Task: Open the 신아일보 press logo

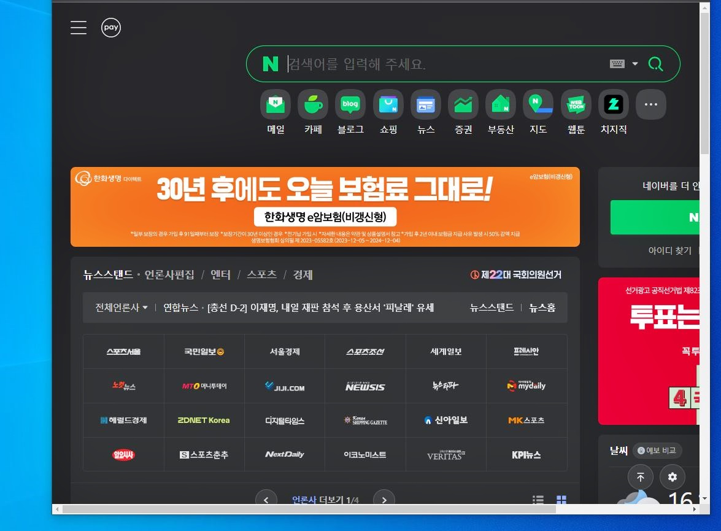Action: (445, 420)
